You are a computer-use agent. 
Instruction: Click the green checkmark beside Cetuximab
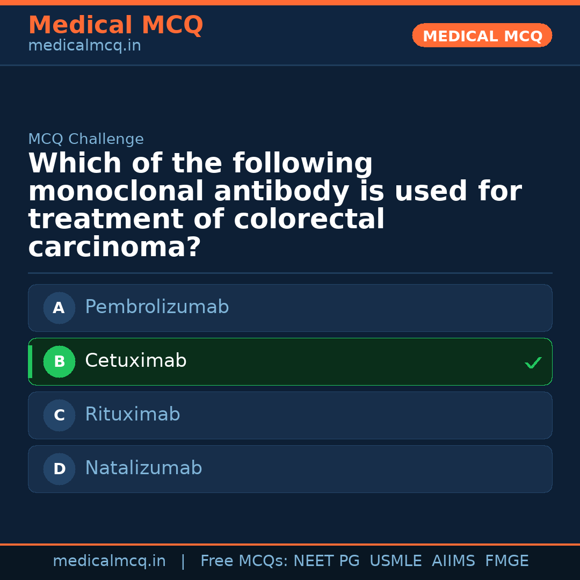tap(533, 363)
